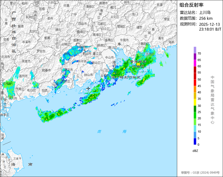This screenshot has height=177, width=223.
Task: Click the '斗门区' map label
Action: pos(105,70)
